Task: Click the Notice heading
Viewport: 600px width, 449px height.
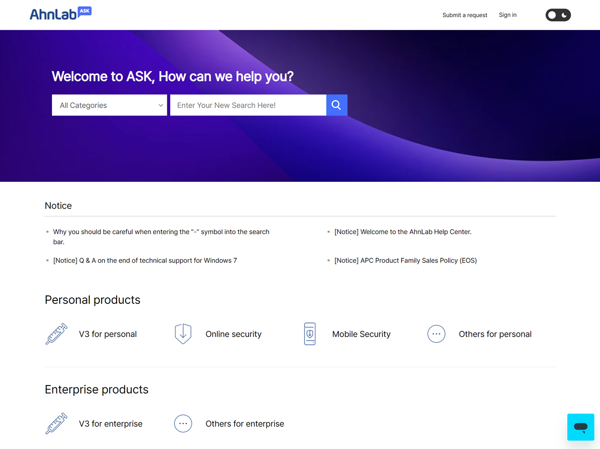Action: (58, 206)
